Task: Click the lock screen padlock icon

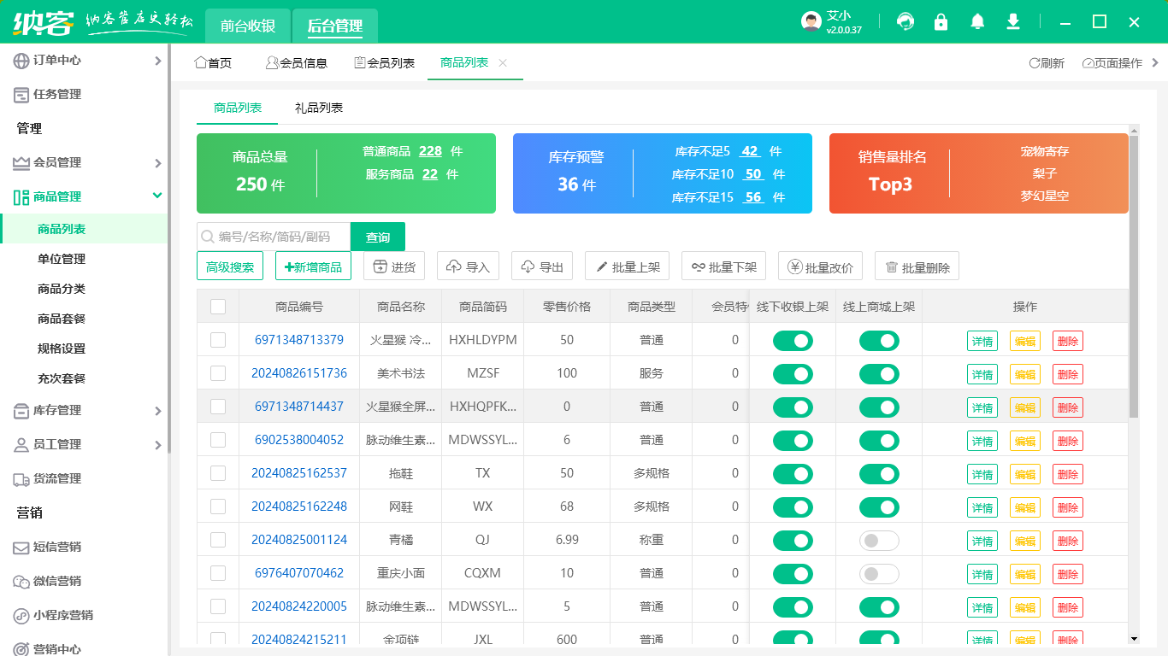Action: 941,21
